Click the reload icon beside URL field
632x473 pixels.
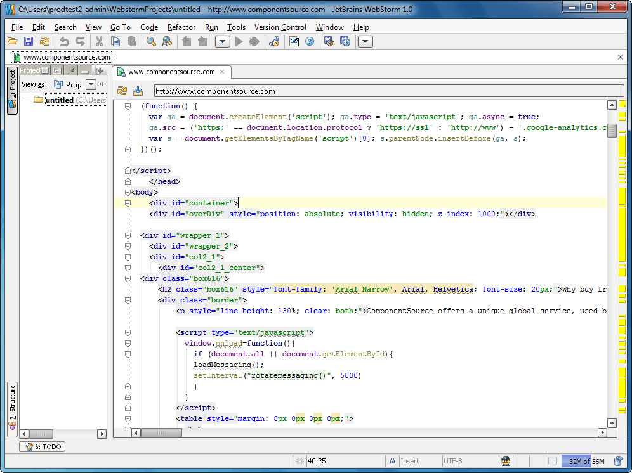122,91
